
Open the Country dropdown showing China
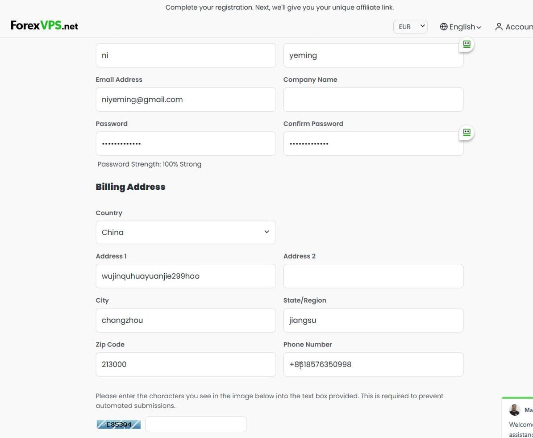coord(186,232)
